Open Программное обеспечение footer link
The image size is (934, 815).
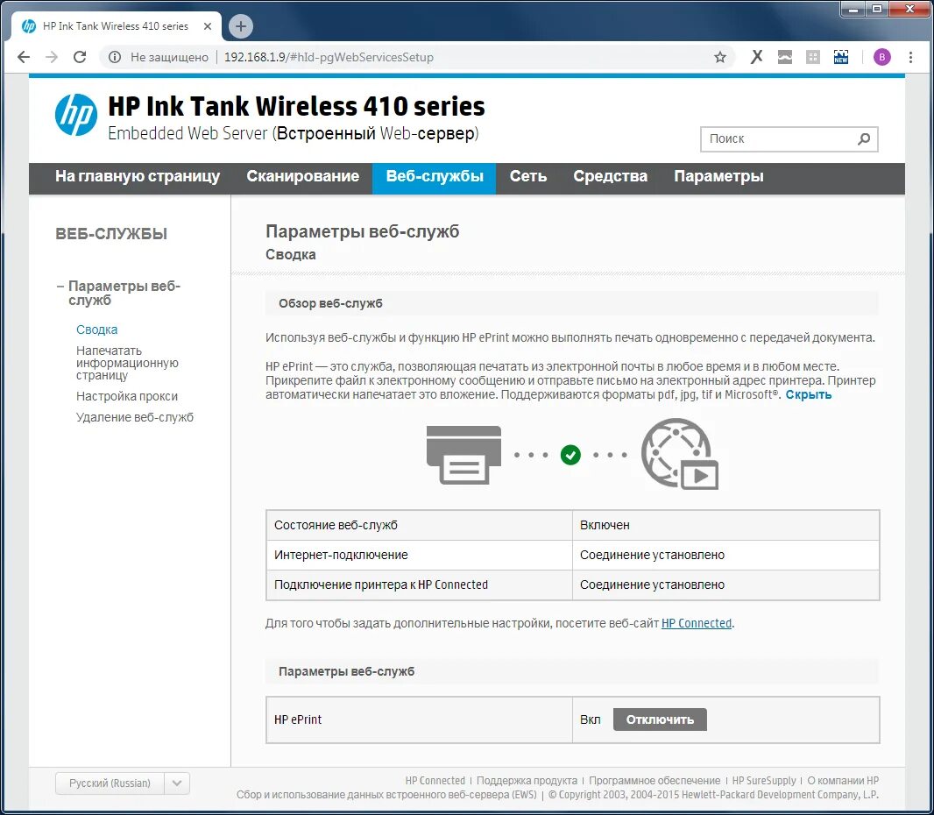(x=655, y=781)
